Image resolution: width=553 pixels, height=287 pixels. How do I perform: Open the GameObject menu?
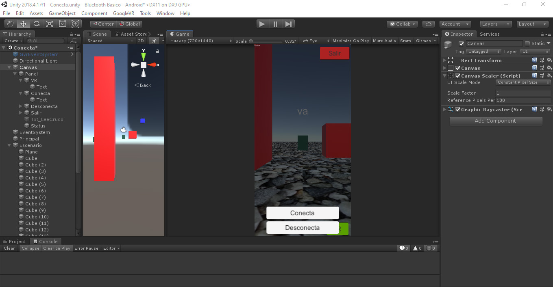(62, 13)
